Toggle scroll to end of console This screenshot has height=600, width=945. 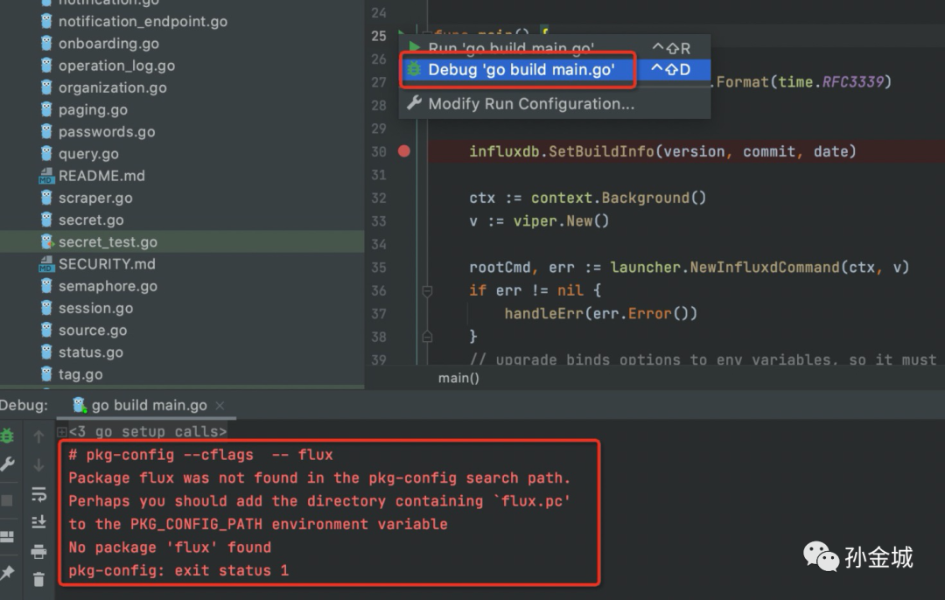tap(38, 522)
